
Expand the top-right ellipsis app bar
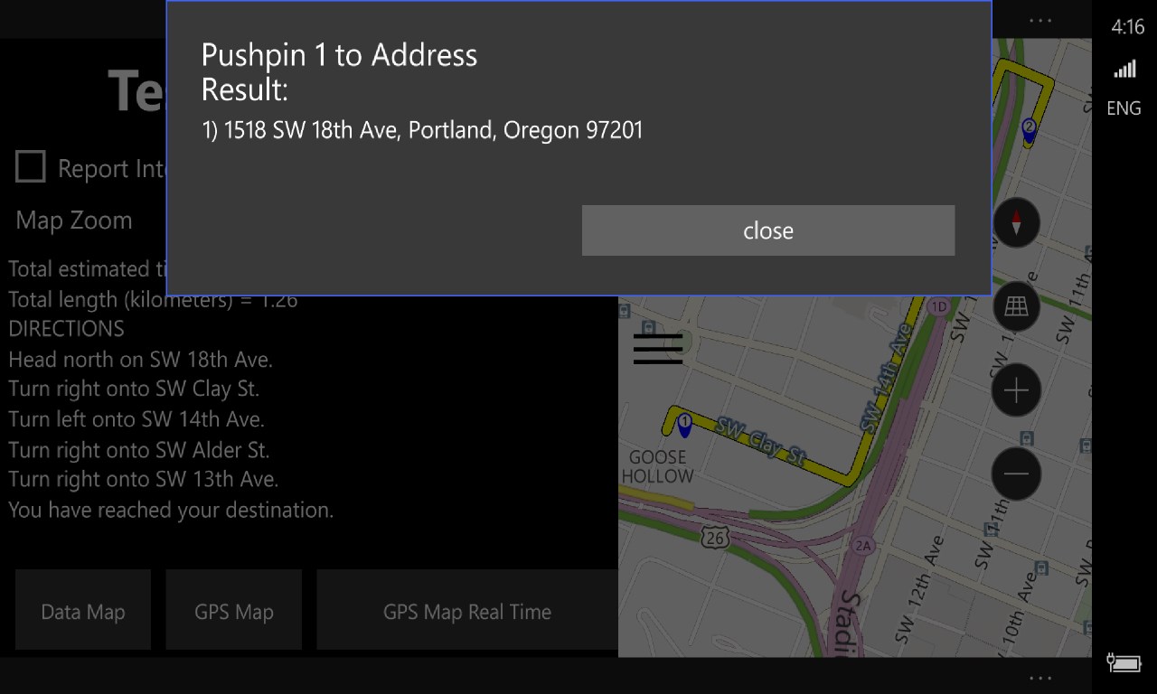1040,20
